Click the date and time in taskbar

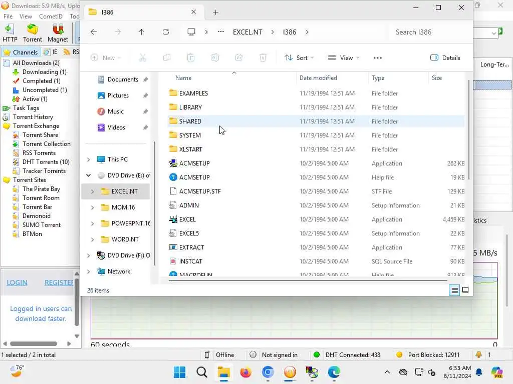point(457,372)
